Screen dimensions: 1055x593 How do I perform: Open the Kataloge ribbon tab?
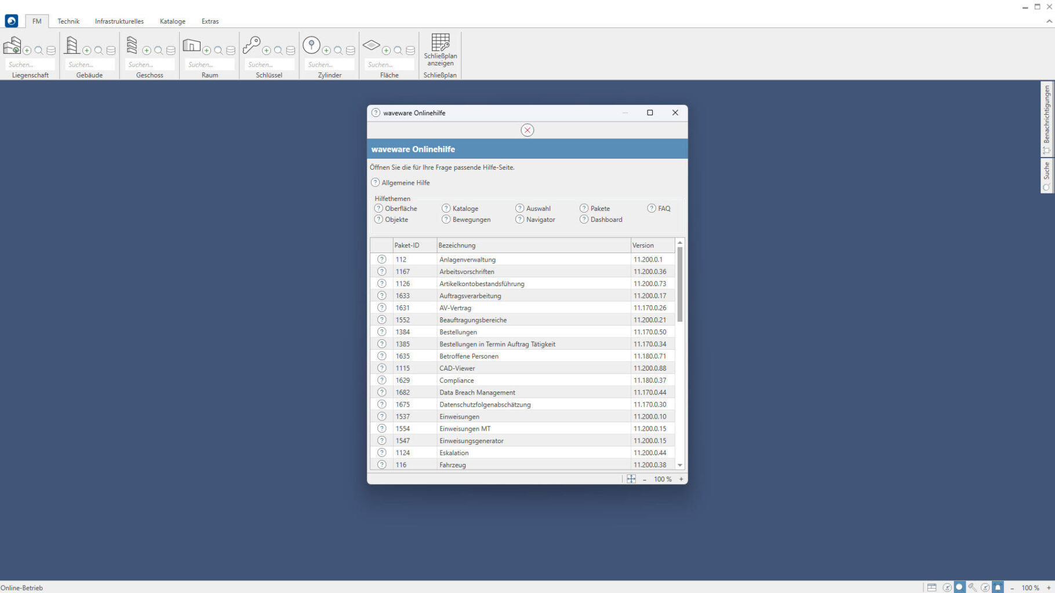172,21
